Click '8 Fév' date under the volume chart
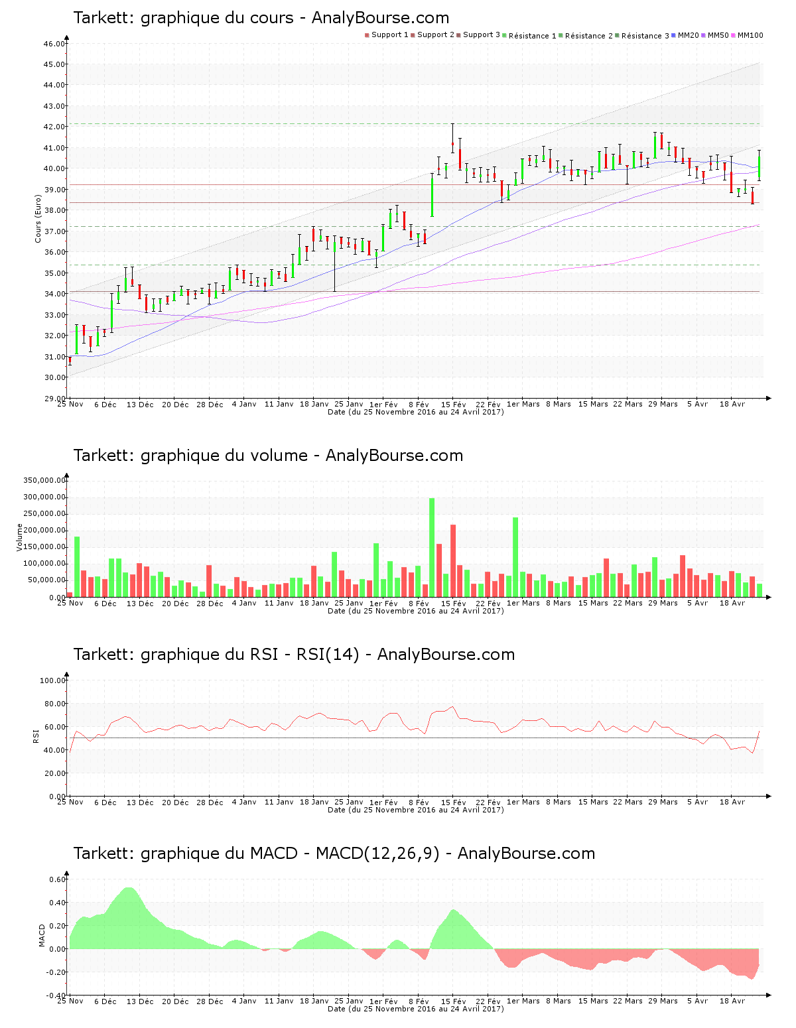Image resolution: width=796 pixels, height=1028 pixels. pos(419,603)
